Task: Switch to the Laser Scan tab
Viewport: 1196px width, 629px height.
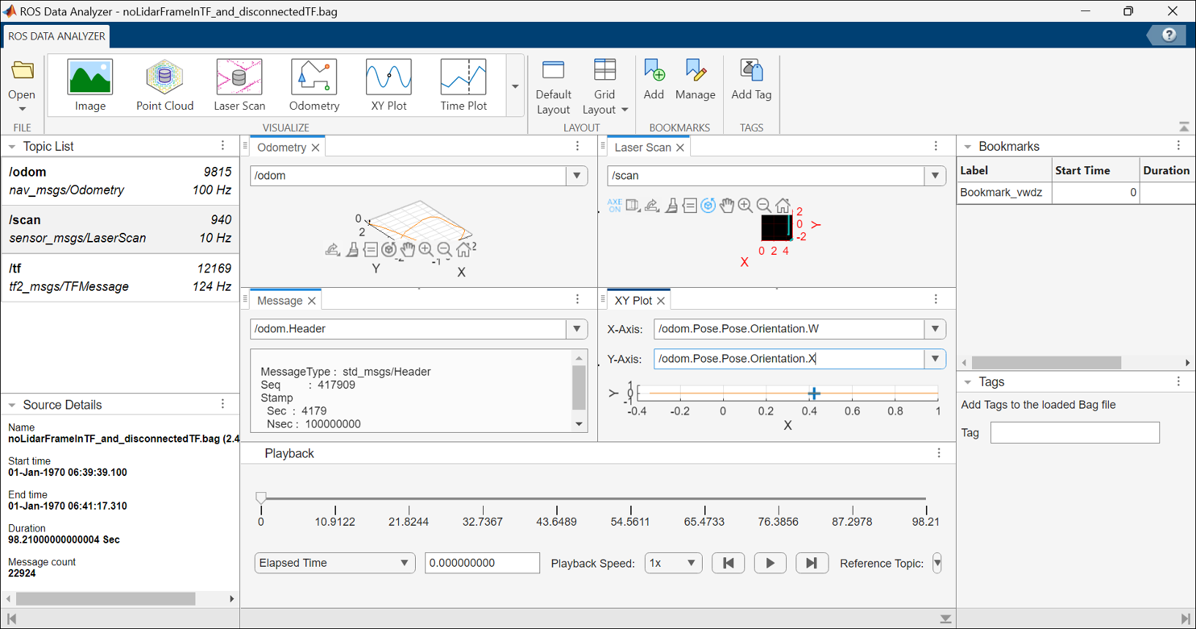Action: pos(643,147)
